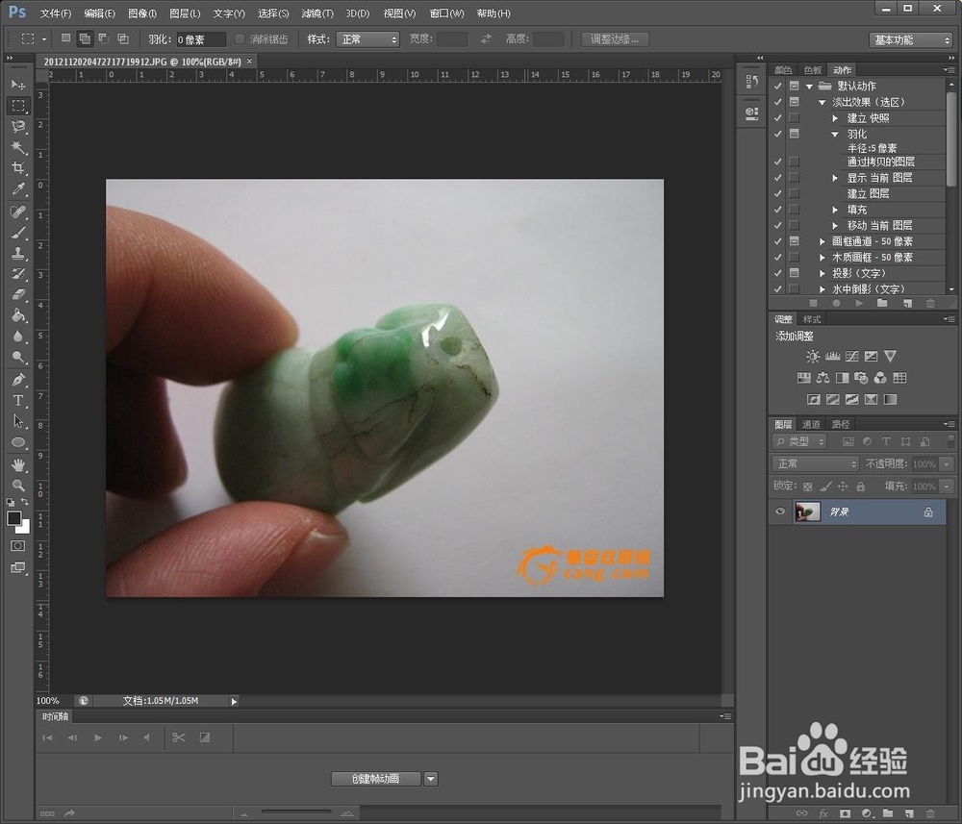Collapse the 淡出效果（选区） action

823,102
